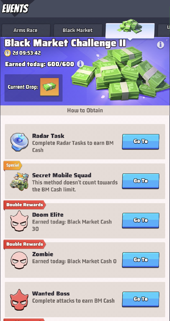The height and width of the screenshot is (321, 170).
Task: Open the partially visible tab at far right
Action: (x=164, y=30)
